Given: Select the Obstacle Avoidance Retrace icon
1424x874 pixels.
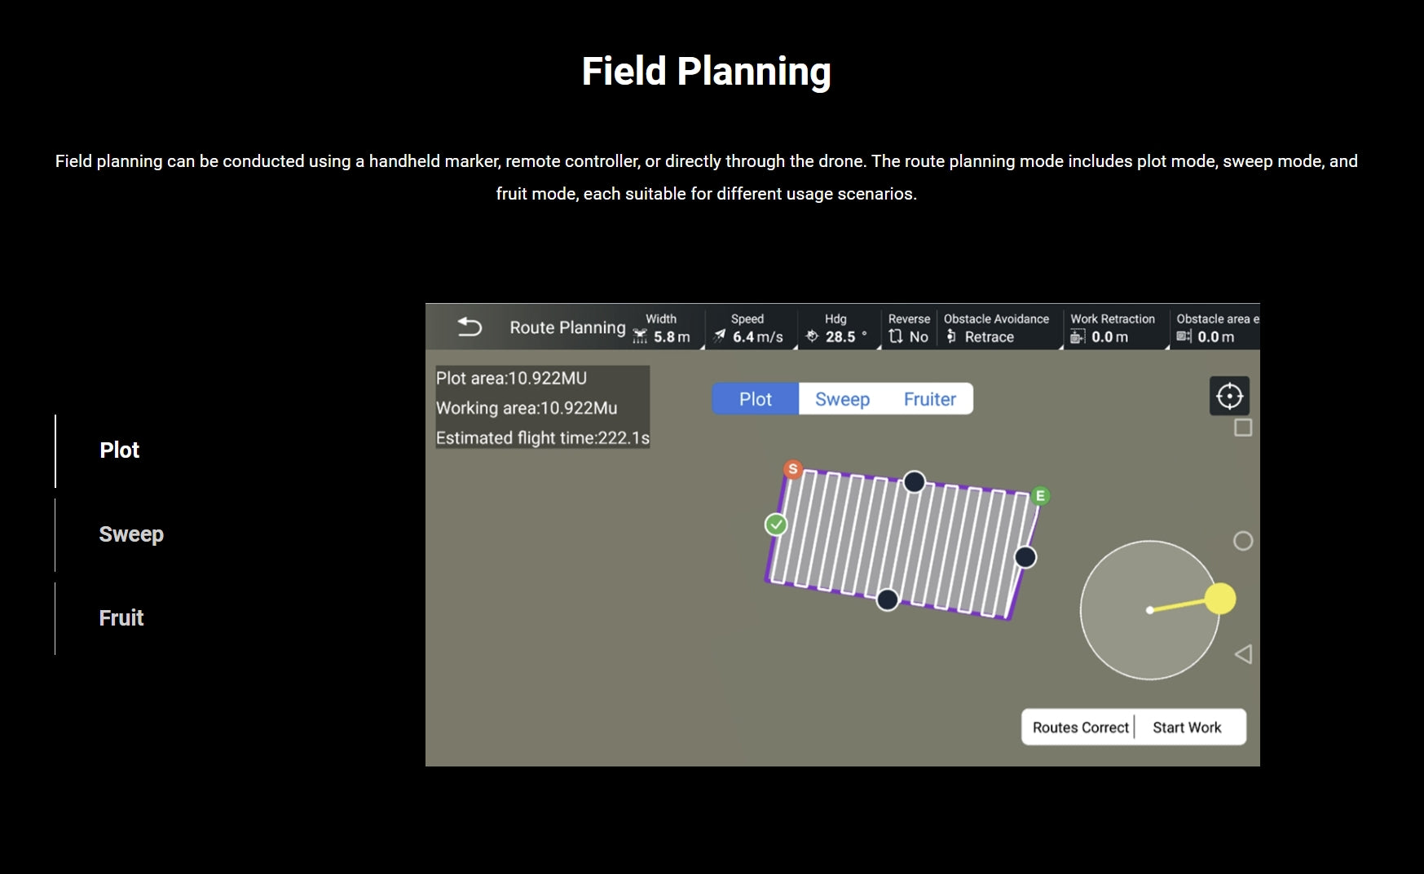Looking at the screenshot, I should (x=950, y=336).
